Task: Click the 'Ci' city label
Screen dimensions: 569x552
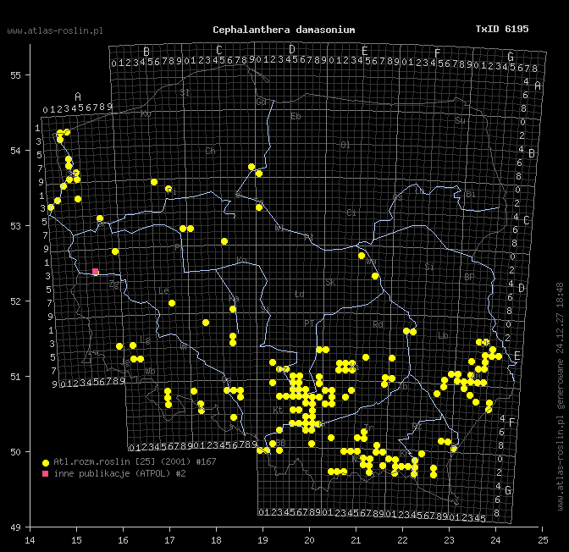Action: pos(351,213)
